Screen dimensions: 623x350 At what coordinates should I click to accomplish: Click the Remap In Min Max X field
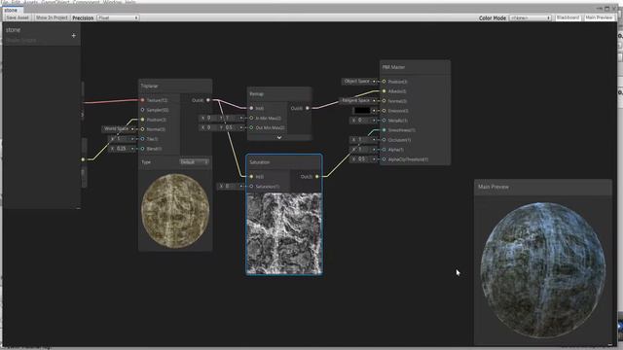point(212,118)
